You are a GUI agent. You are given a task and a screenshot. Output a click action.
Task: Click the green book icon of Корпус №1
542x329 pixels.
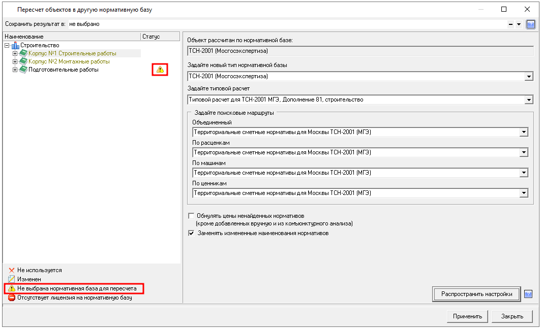click(23, 53)
